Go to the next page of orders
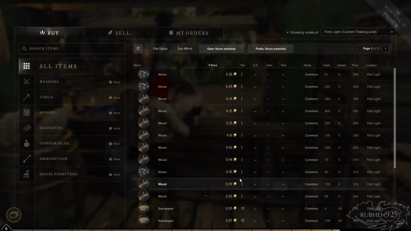 point(386,49)
